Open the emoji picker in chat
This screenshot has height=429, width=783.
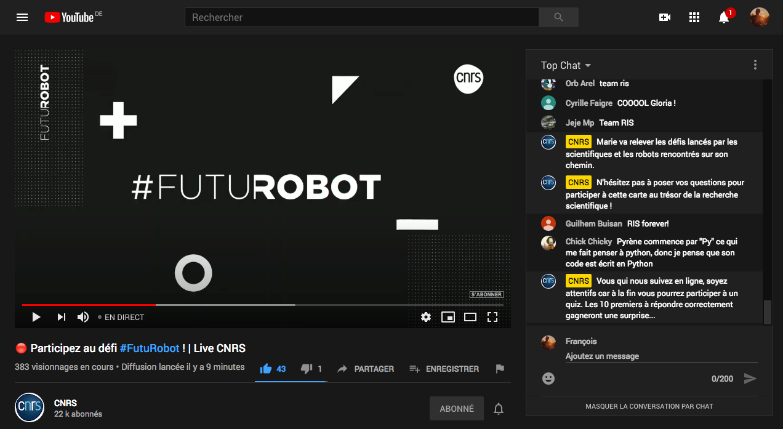(548, 379)
